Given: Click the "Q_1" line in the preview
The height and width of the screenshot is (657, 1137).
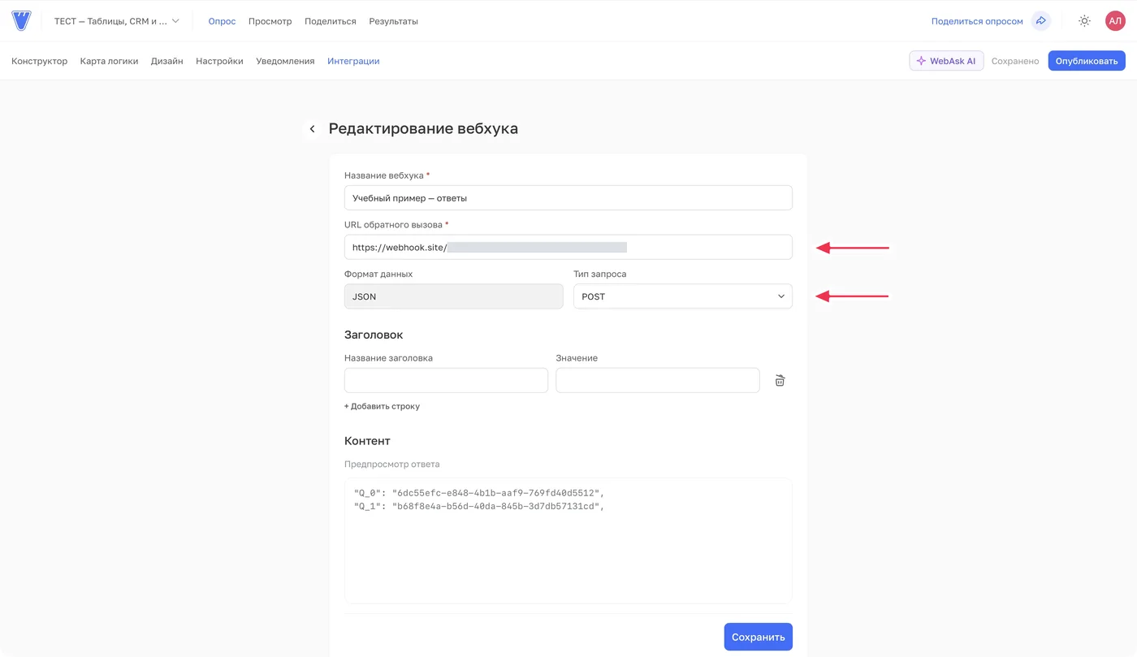Looking at the screenshot, I should coord(479,506).
